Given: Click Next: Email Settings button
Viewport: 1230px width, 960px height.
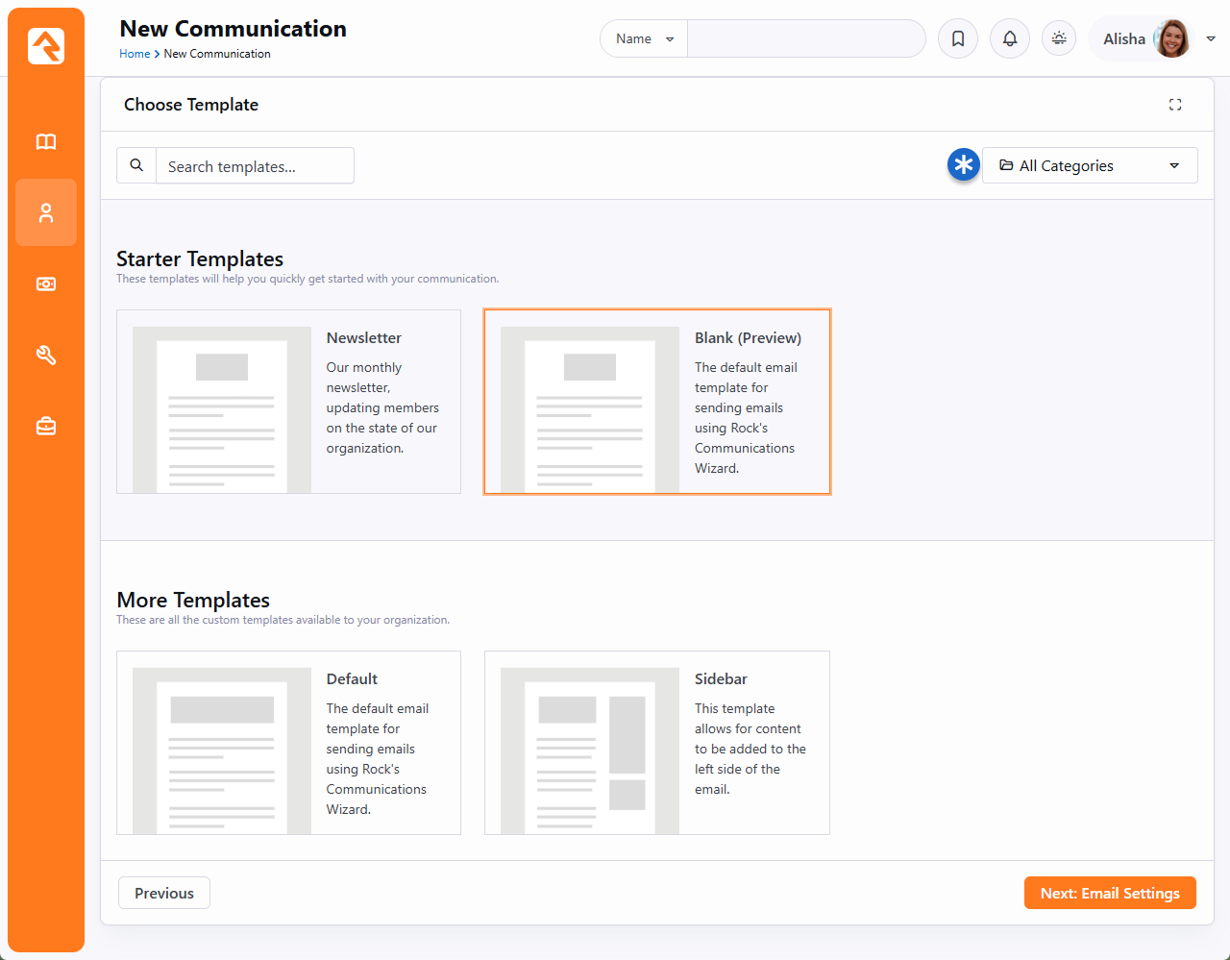Looking at the screenshot, I should tap(1110, 893).
